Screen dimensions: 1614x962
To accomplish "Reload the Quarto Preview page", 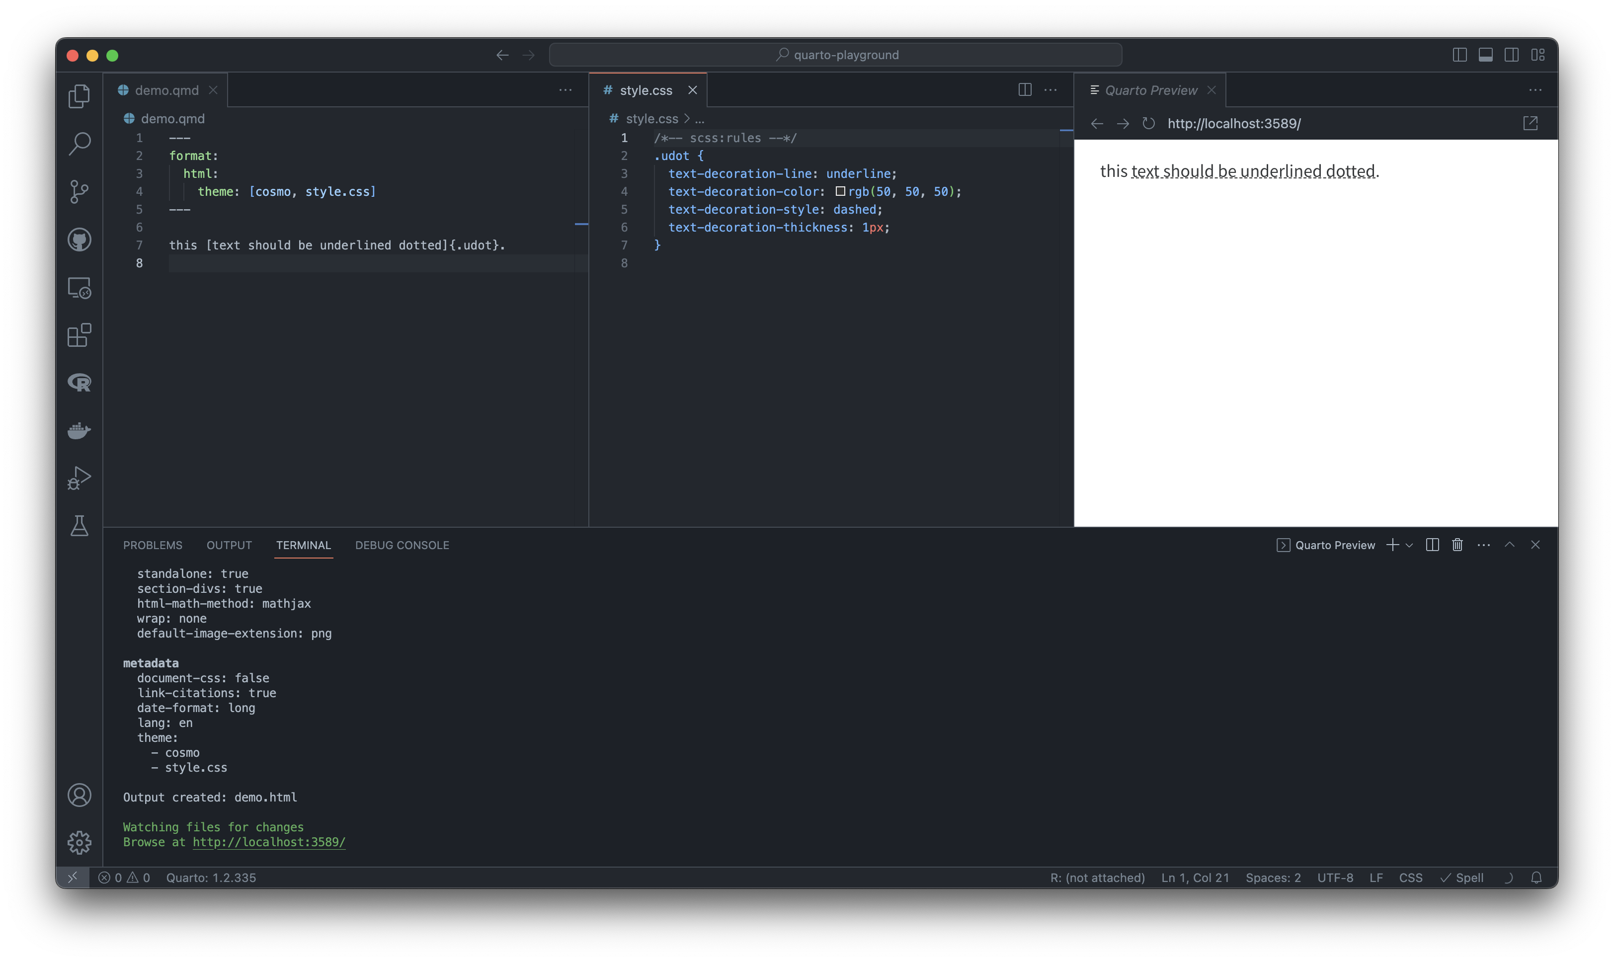I will pyautogui.click(x=1148, y=124).
